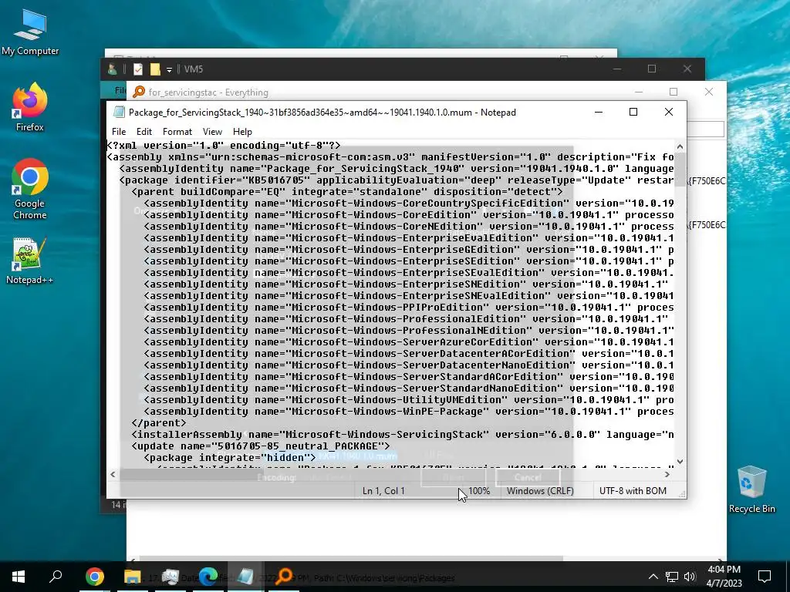Switch to the Notepad taskbar button

pos(246,577)
